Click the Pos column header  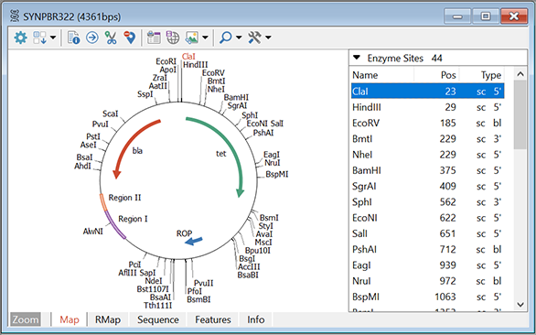coord(436,75)
